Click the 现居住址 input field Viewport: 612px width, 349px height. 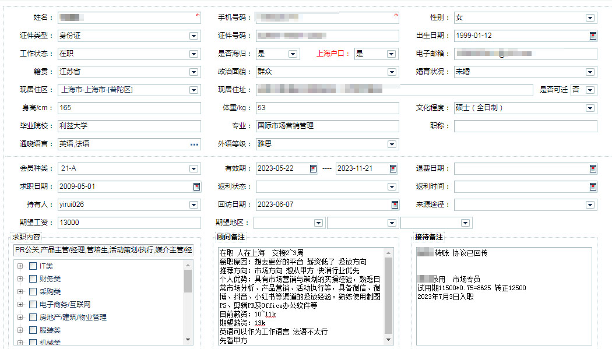point(395,90)
